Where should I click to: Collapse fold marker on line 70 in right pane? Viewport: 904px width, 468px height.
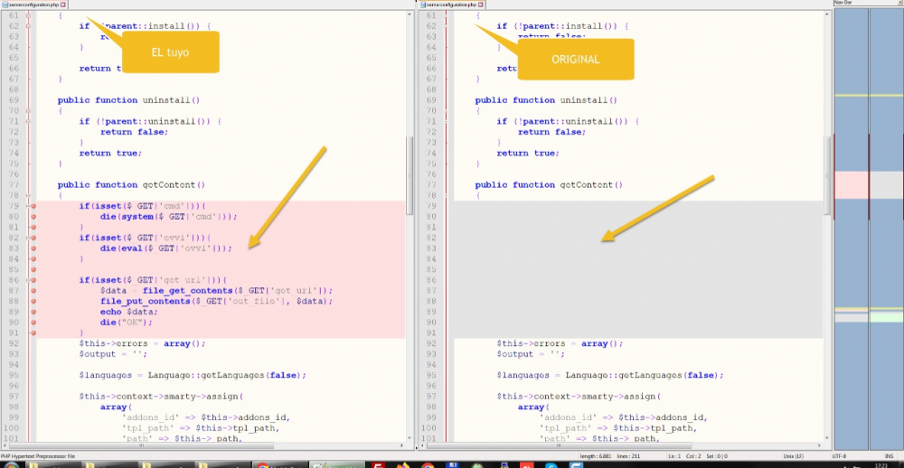coord(446,110)
